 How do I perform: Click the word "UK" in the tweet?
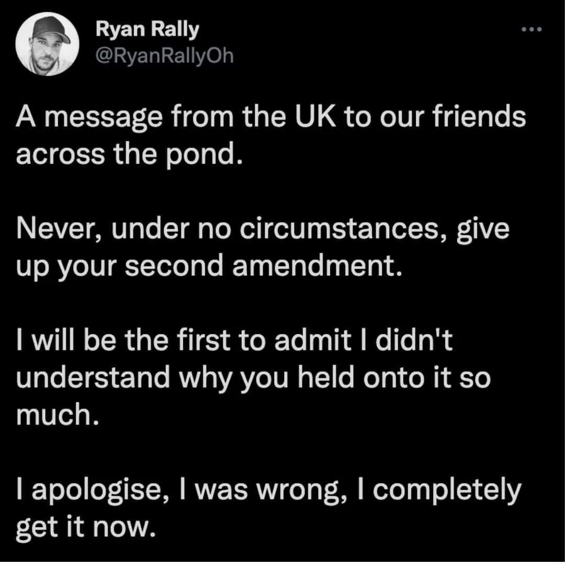point(314,117)
